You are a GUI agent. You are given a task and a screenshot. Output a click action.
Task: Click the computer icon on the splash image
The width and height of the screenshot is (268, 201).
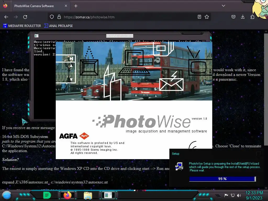click(x=134, y=63)
